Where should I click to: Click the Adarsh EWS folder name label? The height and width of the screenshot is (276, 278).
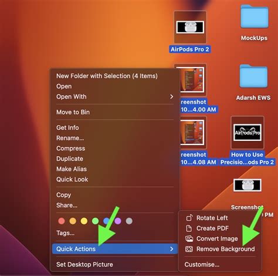tap(253, 97)
